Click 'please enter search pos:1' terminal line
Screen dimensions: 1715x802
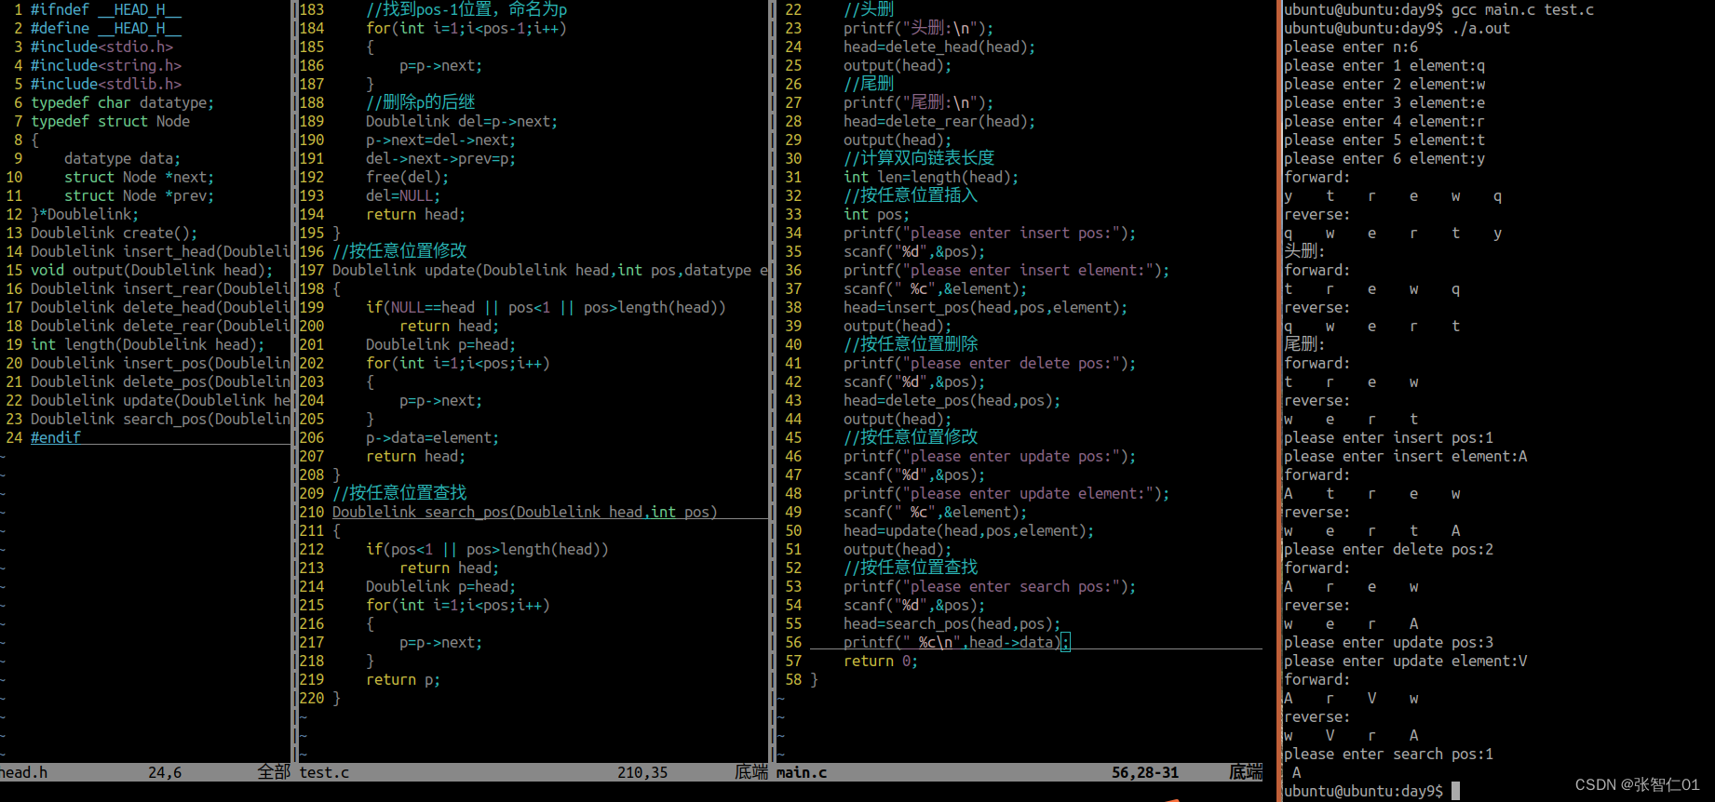tap(1388, 754)
